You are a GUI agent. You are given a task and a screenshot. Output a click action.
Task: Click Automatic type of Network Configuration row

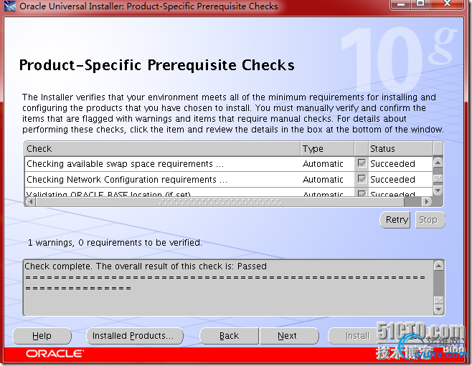coord(323,179)
